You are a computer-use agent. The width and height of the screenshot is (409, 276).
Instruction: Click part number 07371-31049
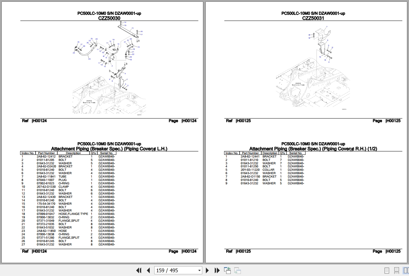pos(45,221)
